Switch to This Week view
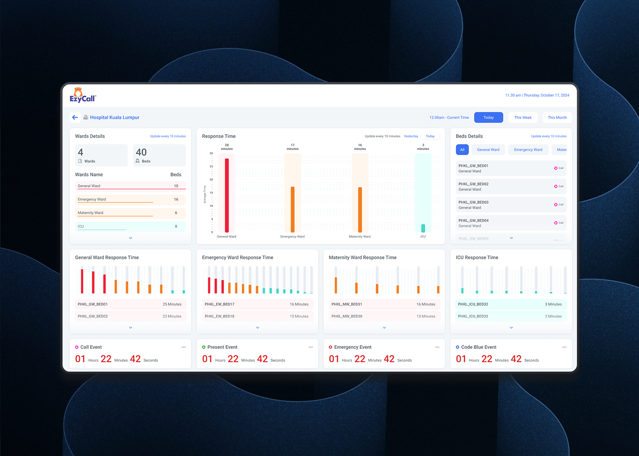The height and width of the screenshot is (456, 639). click(x=523, y=118)
